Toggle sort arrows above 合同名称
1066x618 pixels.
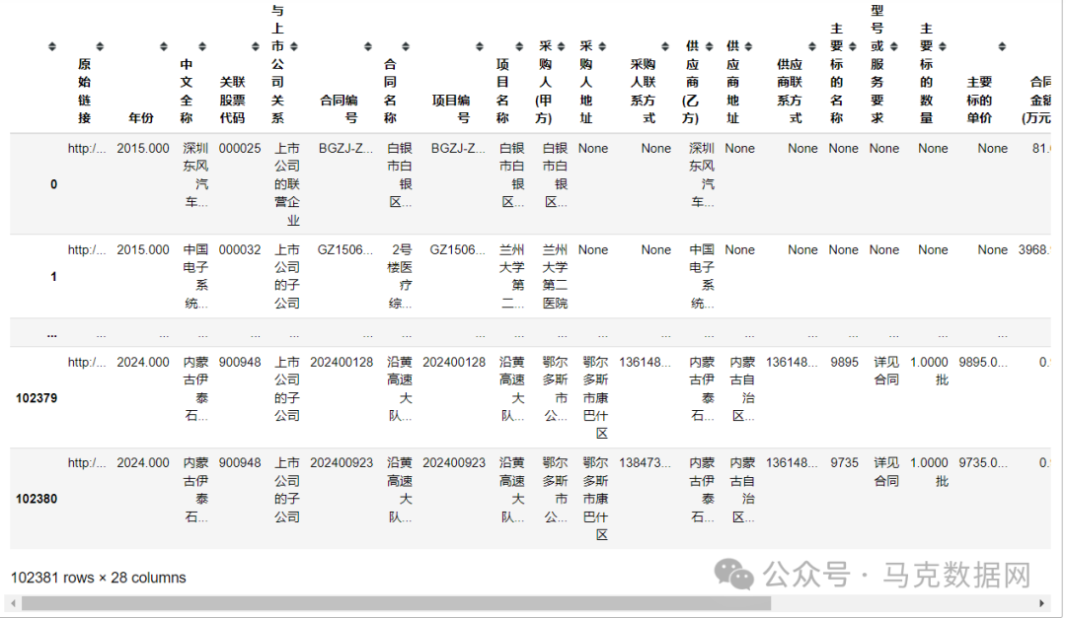[x=406, y=47]
